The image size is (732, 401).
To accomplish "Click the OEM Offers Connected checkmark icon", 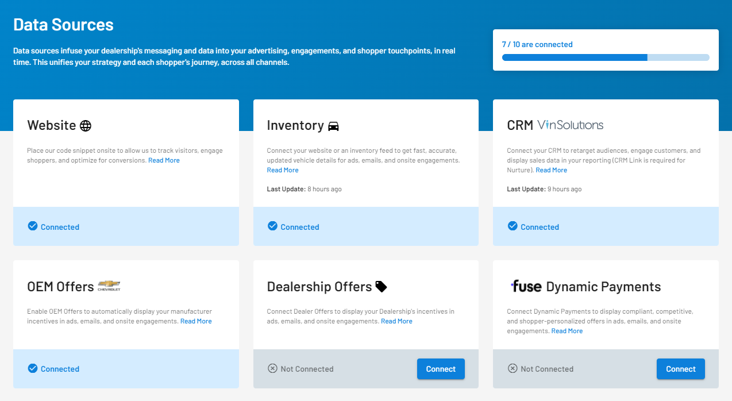I will click(x=33, y=368).
